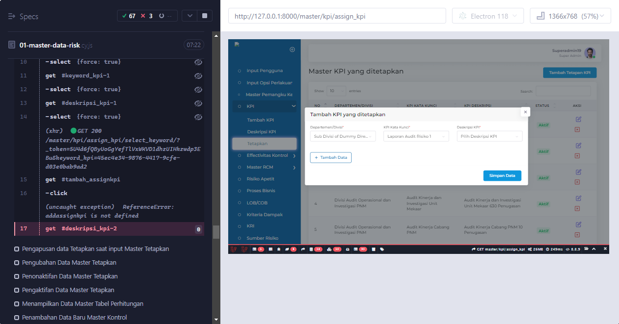The width and height of the screenshot is (619, 324).
Task: Click the Simpan Data button
Action: tap(502, 175)
